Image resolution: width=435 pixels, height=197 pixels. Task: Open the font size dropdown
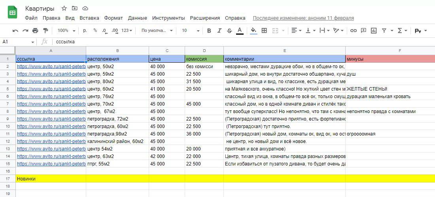pos(191,30)
